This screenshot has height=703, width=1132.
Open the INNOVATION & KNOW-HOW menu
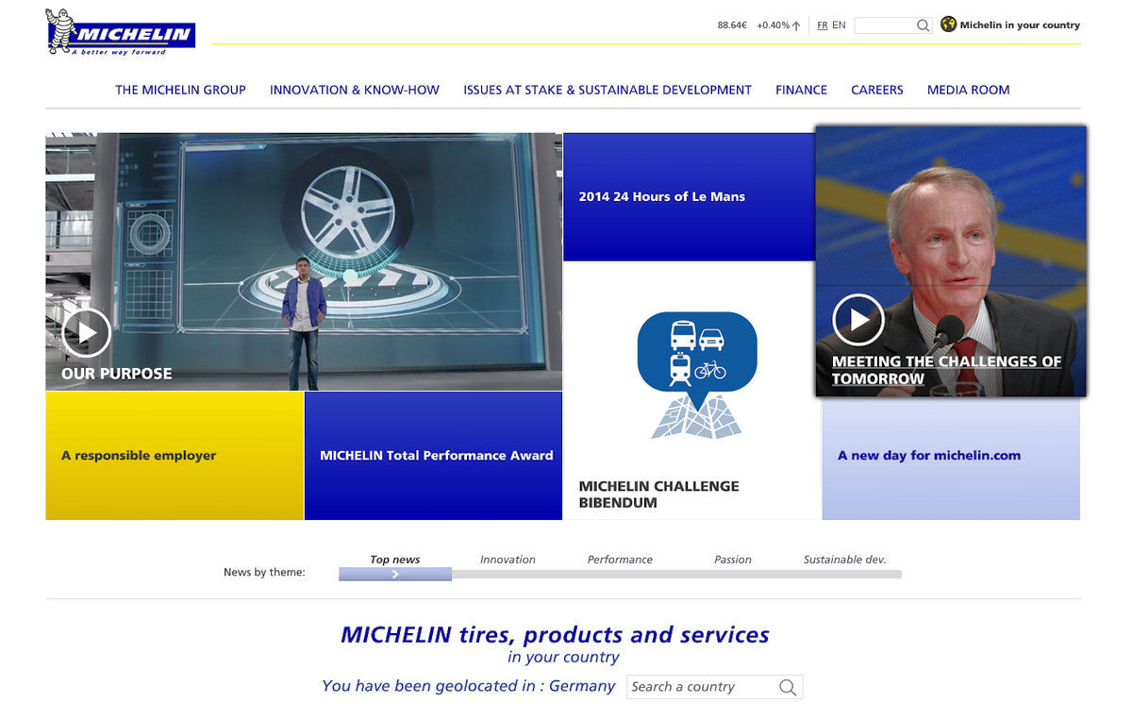(x=355, y=90)
